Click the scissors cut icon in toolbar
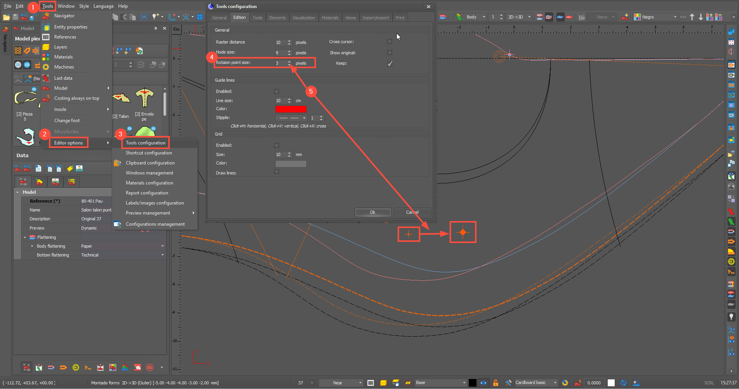 pyautogui.click(x=124, y=17)
